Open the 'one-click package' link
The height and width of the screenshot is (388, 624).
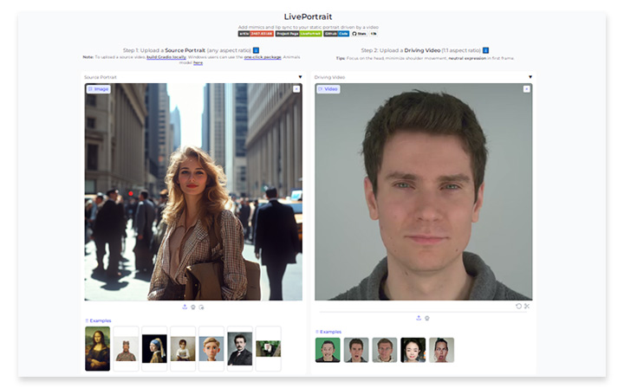pyautogui.click(x=260, y=56)
